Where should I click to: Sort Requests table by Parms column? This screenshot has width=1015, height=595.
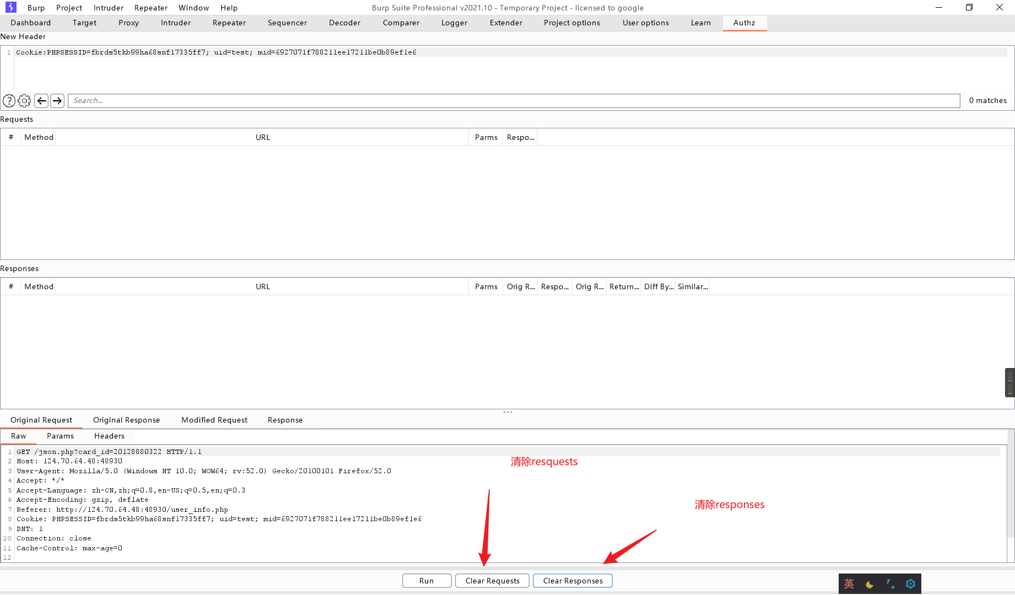click(486, 137)
